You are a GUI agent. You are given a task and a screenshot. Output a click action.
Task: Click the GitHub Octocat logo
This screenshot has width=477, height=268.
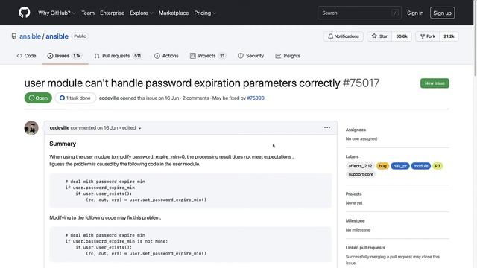(x=25, y=13)
